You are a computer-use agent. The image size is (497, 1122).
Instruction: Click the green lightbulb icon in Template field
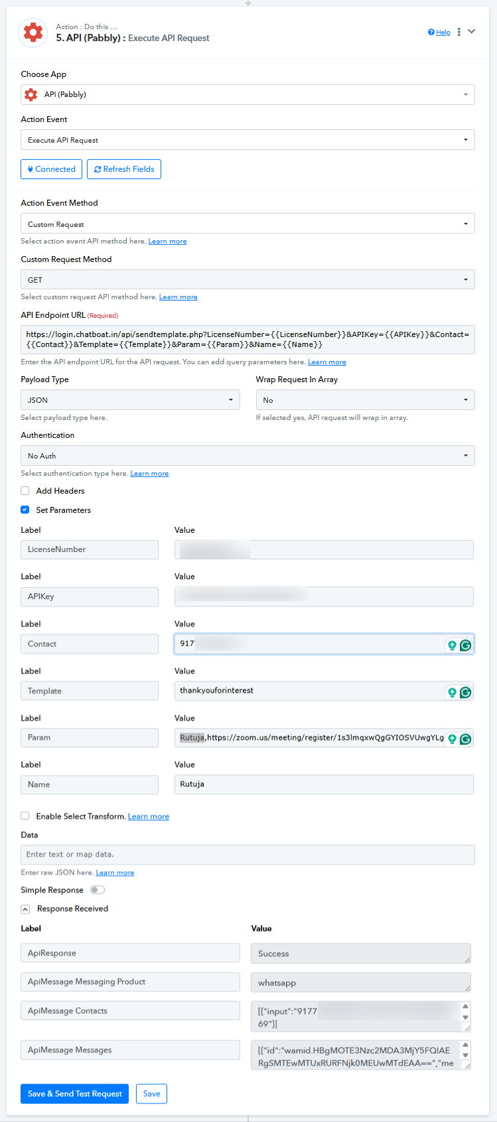[452, 692]
